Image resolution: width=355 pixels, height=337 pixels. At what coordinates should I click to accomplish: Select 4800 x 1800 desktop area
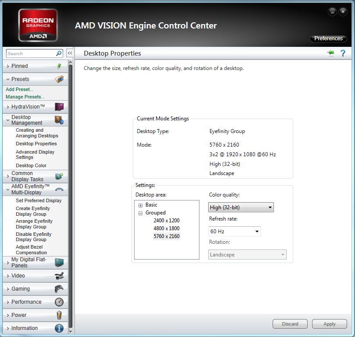click(x=167, y=228)
